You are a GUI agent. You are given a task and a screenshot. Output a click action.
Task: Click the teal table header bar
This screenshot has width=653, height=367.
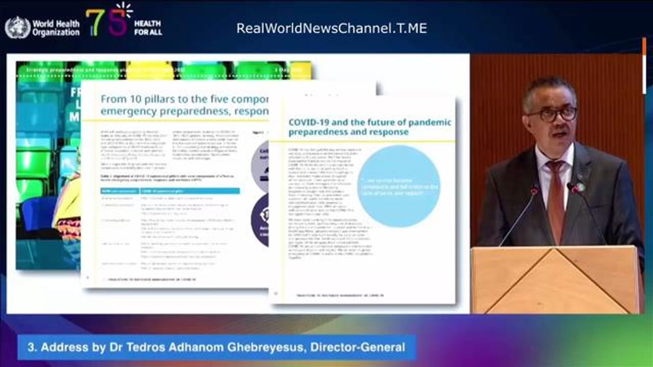[170, 191]
